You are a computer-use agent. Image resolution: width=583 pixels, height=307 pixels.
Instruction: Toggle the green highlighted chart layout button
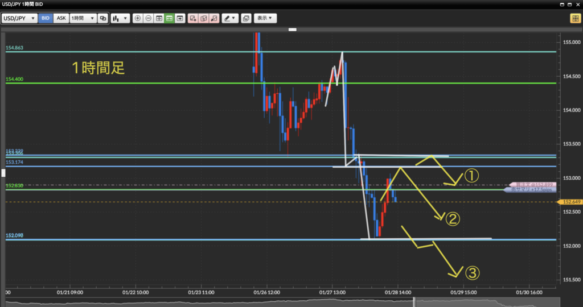[169, 18]
